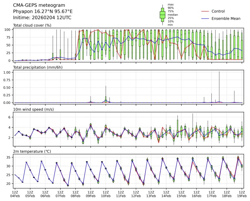Select the Control legend label
The image size is (250, 201).
pos(218,12)
